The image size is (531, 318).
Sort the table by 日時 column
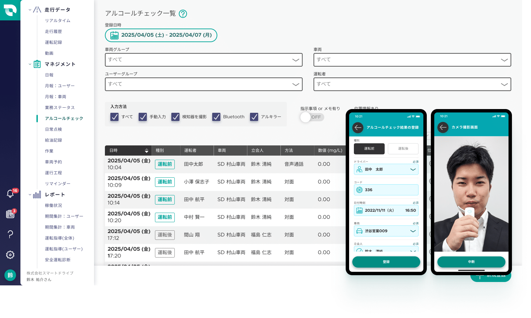tap(146, 151)
